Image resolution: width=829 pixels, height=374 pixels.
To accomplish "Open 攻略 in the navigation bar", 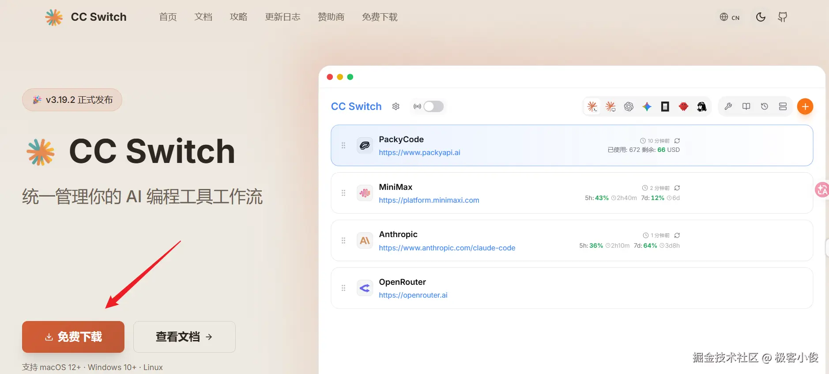I will [x=239, y=17].
